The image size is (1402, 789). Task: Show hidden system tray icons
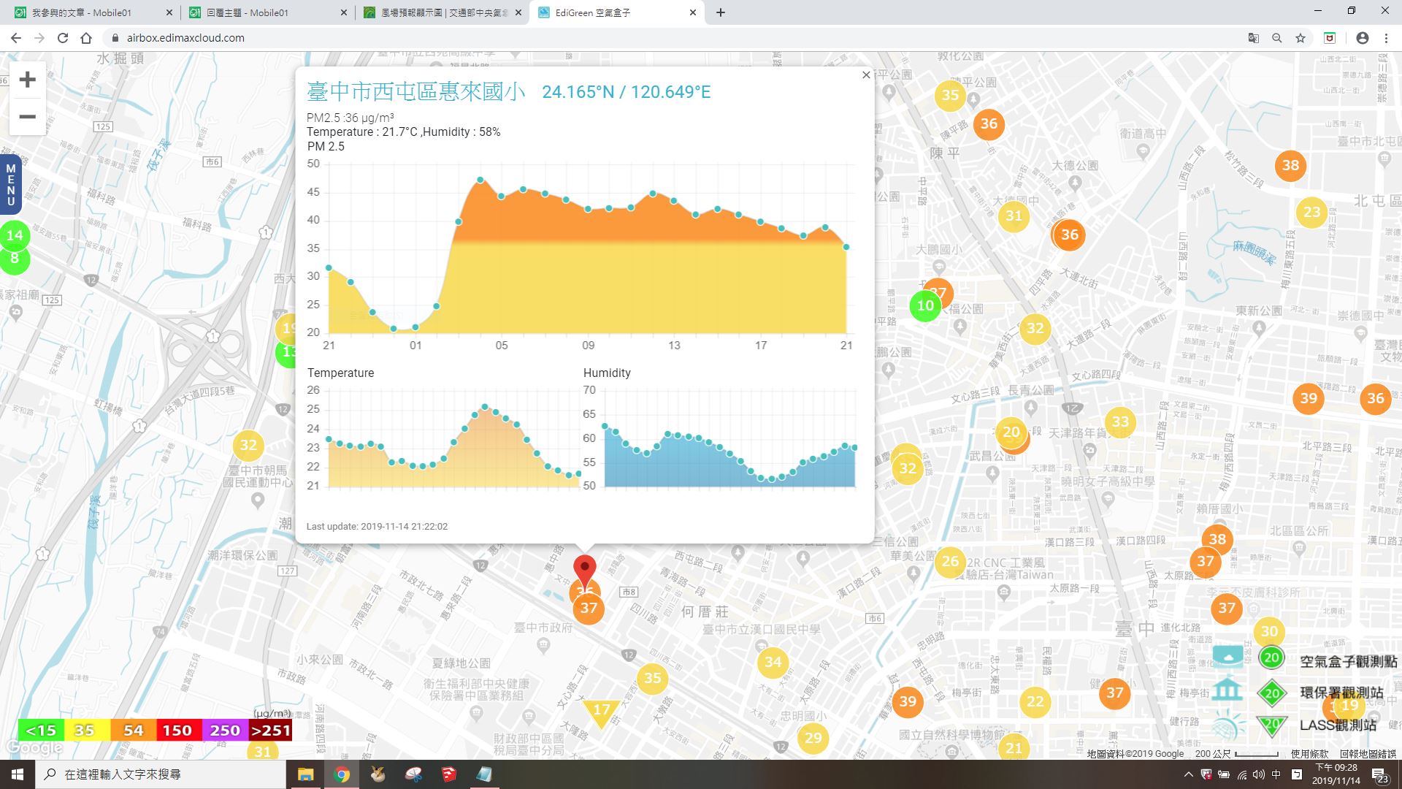1188,774
